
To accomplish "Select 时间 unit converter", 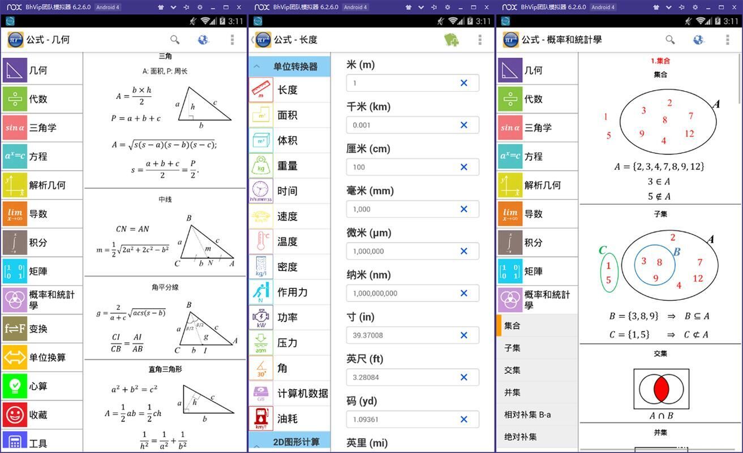I will (289, 191).
